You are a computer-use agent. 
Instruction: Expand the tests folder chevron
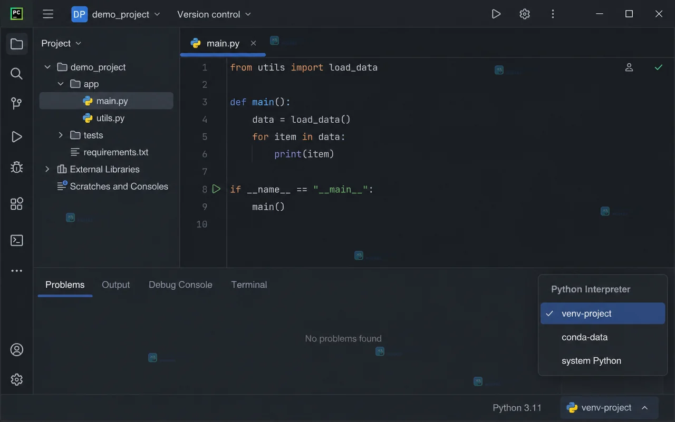[61, 135]
